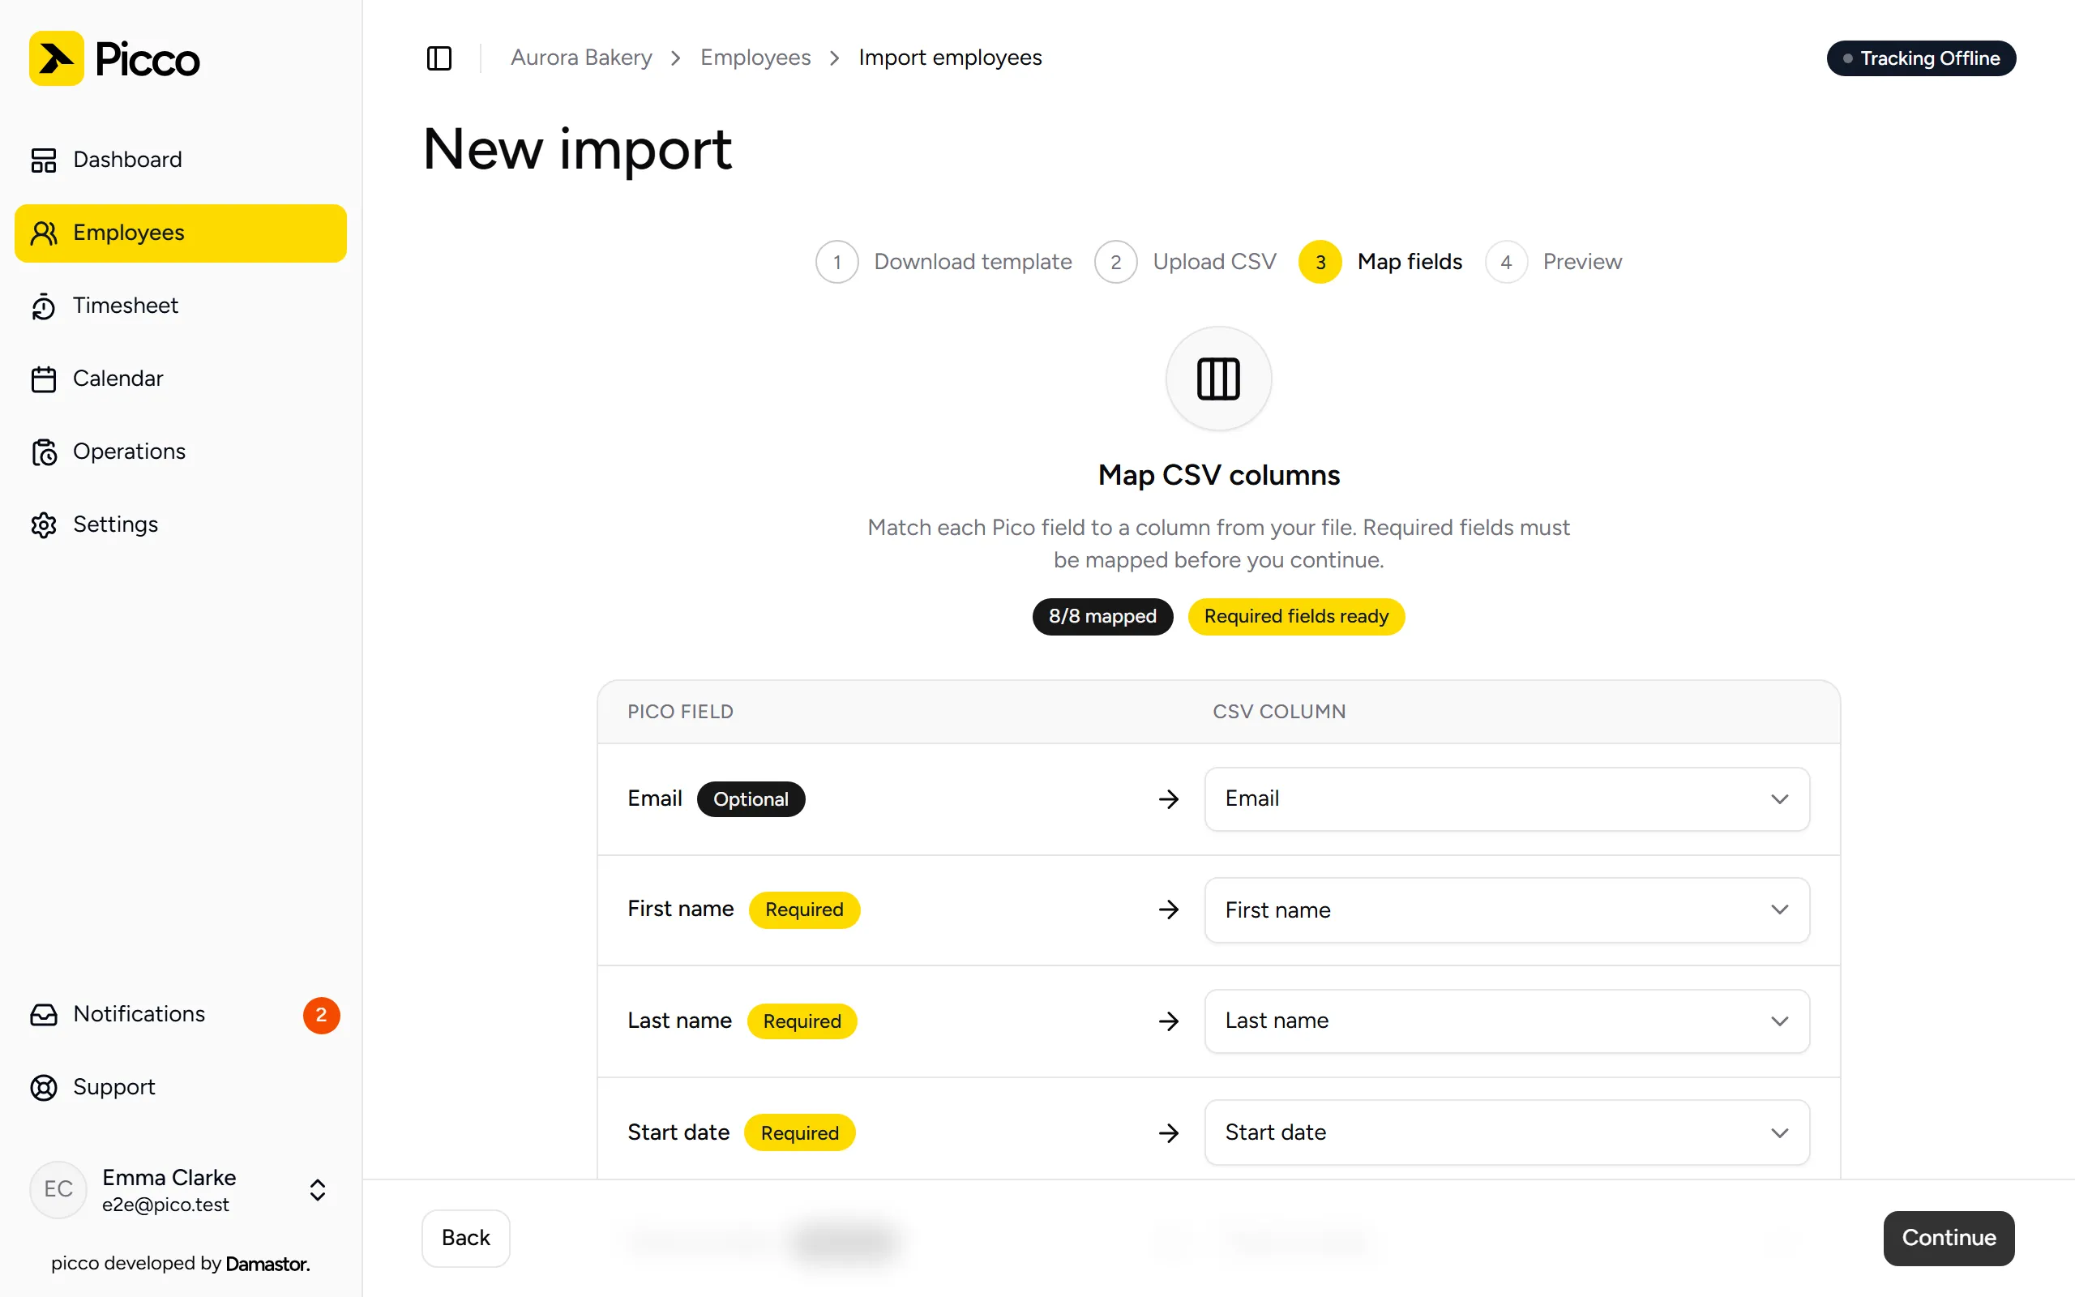Go to step 4 Preview
This screenshot has width=2075, height=1297.
(1554, 262)
